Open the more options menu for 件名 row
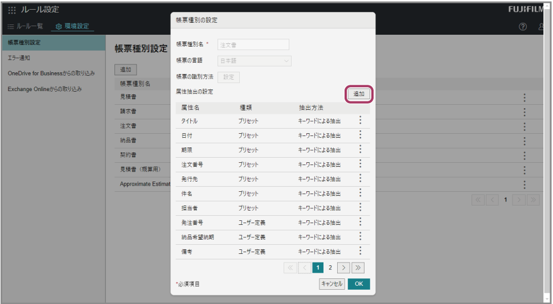Image resolution: width=553 pixels, height=304 pixels. [360, 192]
